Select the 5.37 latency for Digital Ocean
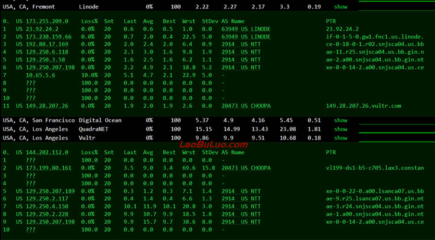This screenshot has width=435, height=240. 202,120
